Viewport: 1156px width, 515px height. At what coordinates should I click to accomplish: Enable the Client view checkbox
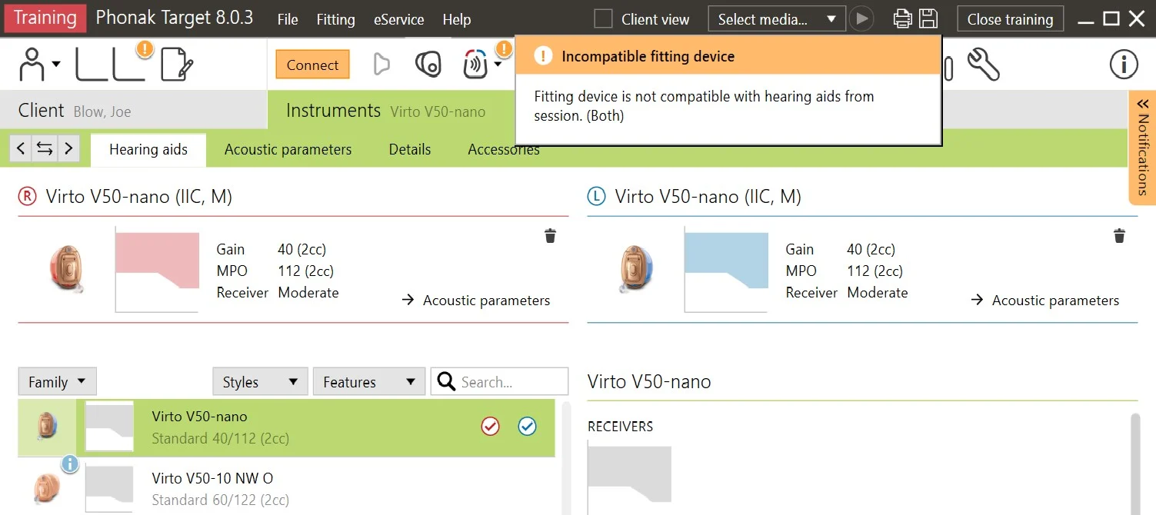pos(604,18)
